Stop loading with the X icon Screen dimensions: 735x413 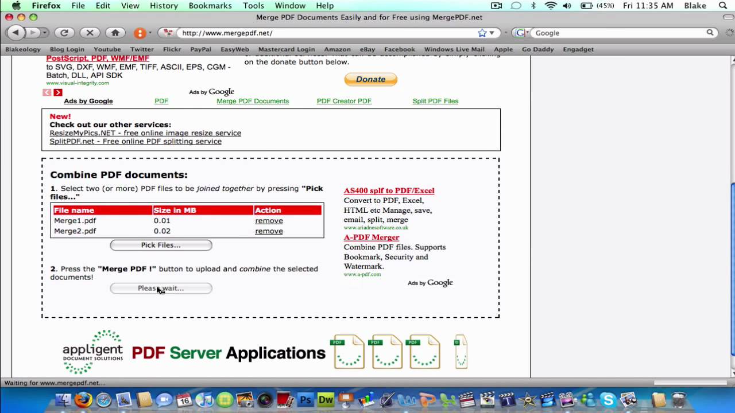(x=90, y=33)
